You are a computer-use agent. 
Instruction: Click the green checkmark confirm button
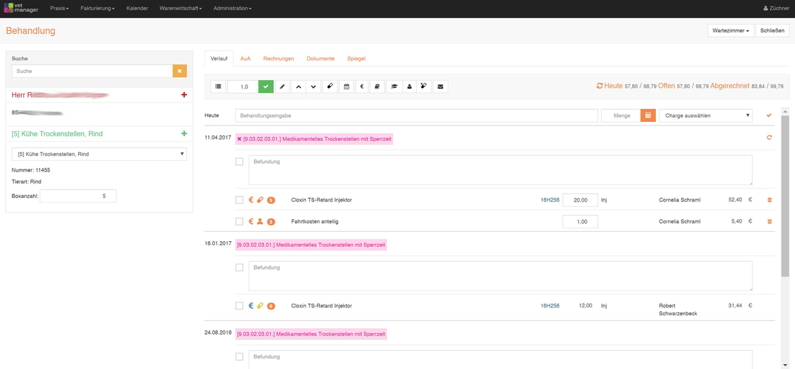[266, 87]
